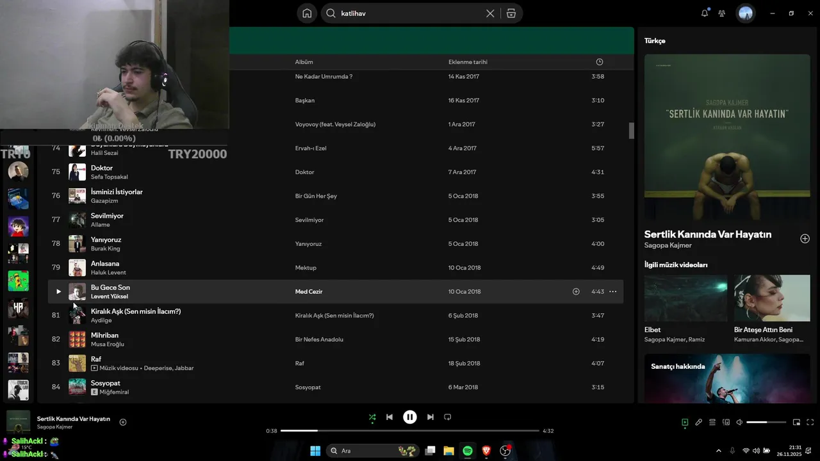Select the track Sosyopat
This screenshot has width=820, height=461.
pos(106,383)
